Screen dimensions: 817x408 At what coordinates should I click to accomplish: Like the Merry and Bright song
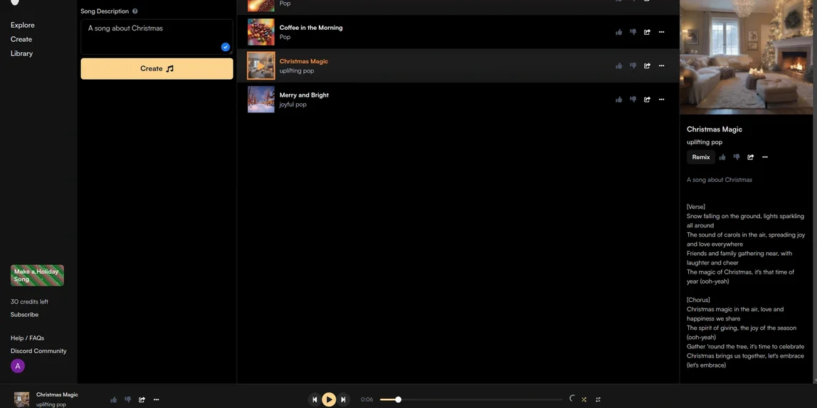[x=618, y=100]
